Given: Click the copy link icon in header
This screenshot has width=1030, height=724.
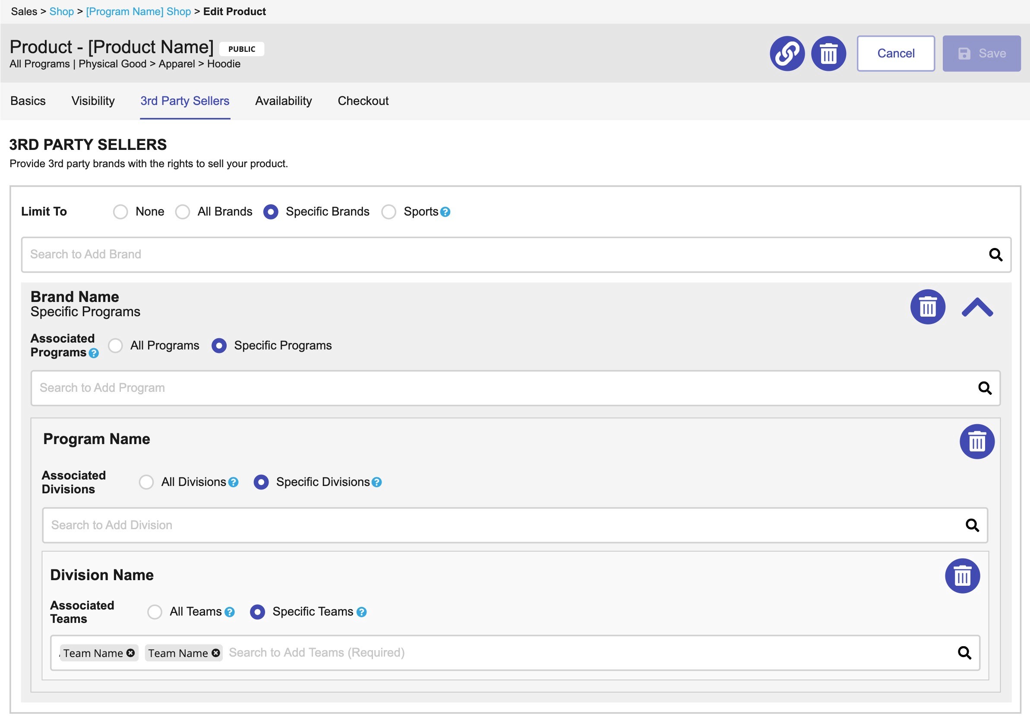Looking at the screenshot, I should [x=787, y=54].
